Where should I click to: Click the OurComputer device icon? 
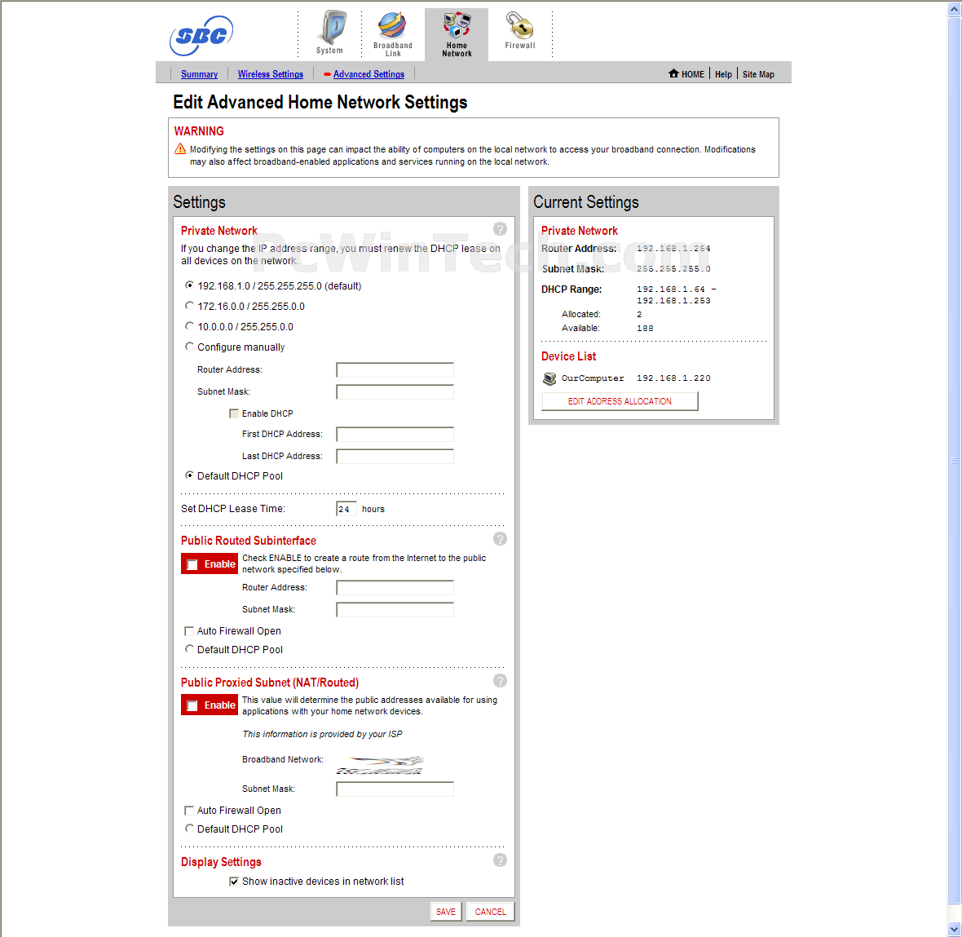click(549, 378)
